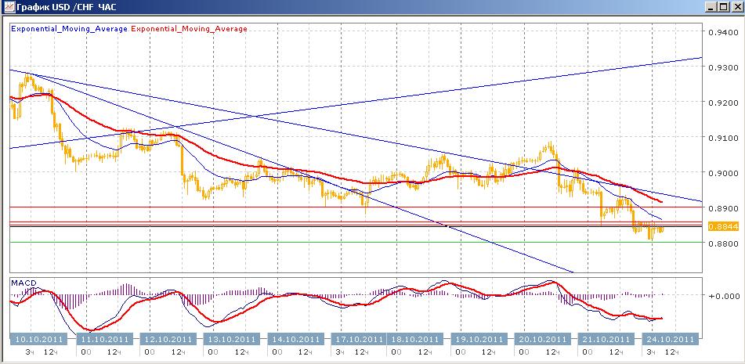
Task: Click the +0.000 MACD axis label
Action: point(724,296)
